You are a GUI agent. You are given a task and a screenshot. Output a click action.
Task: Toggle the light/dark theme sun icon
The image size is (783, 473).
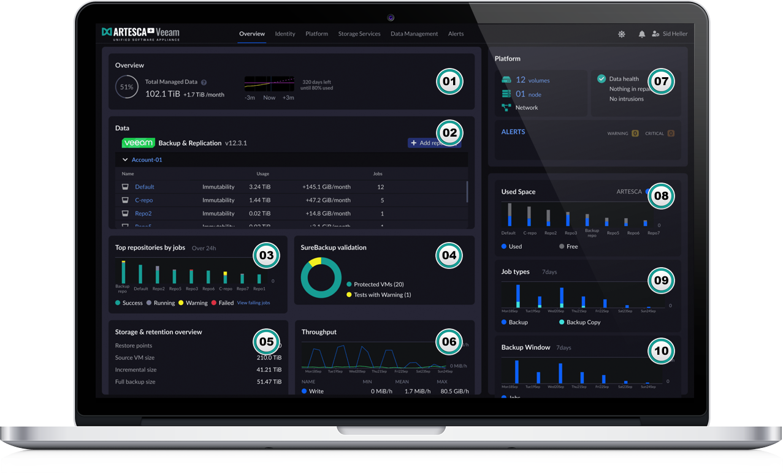(x=622, y=34)
